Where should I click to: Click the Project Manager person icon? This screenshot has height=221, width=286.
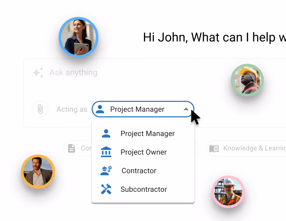(106, 133)
